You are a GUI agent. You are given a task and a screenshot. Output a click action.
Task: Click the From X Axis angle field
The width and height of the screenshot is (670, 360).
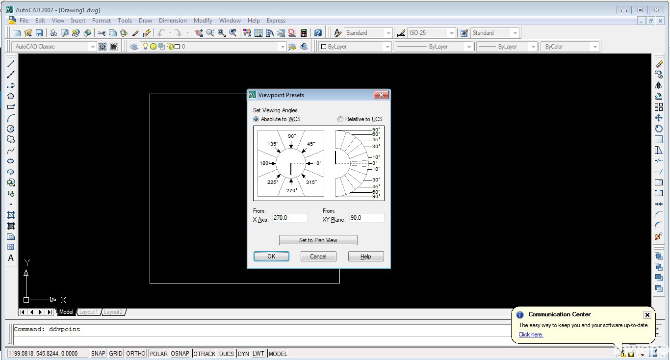tap(289, 218)
